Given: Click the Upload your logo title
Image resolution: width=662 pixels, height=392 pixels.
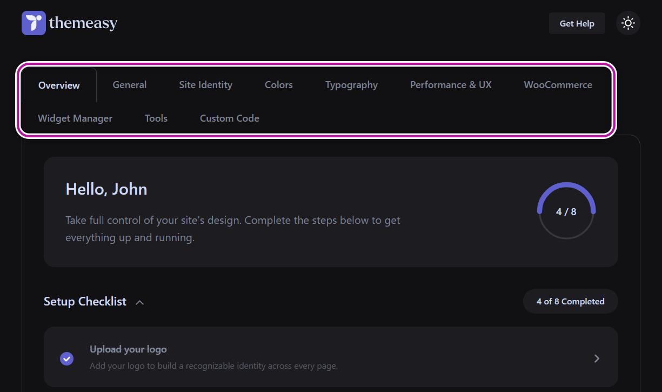Looking at the screenshot, I should 128,349.
